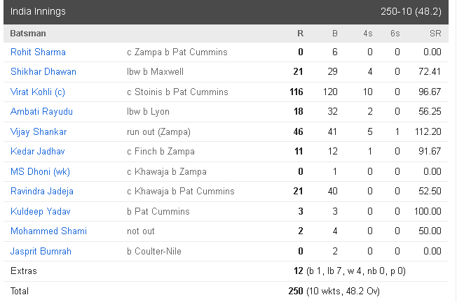Select Ravindra Jadeja player link
Screen dimensions: 457x302
click(41, 192)
